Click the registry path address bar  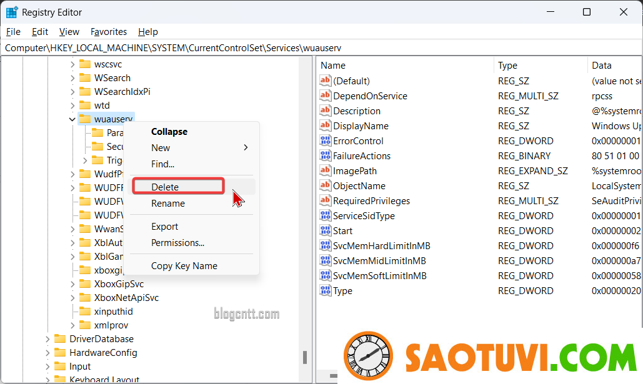click(321, 48)
